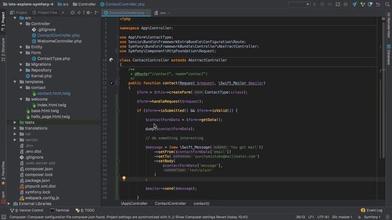The width and height of the screenshot is (392, 220).
Task: Click the collapse all icon in Project panel
Action: click(79, 12)
